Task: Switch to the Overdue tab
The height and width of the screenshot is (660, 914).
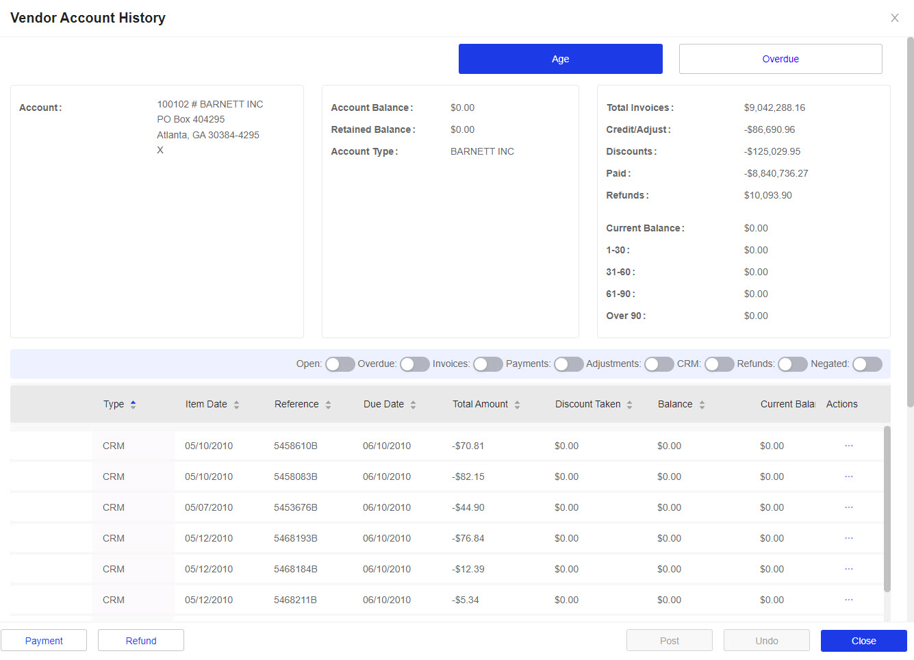Action: tap(780, 59)
